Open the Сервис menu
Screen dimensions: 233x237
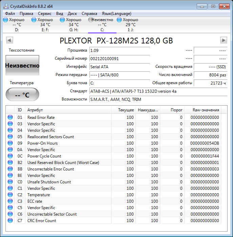pos(45,14)
